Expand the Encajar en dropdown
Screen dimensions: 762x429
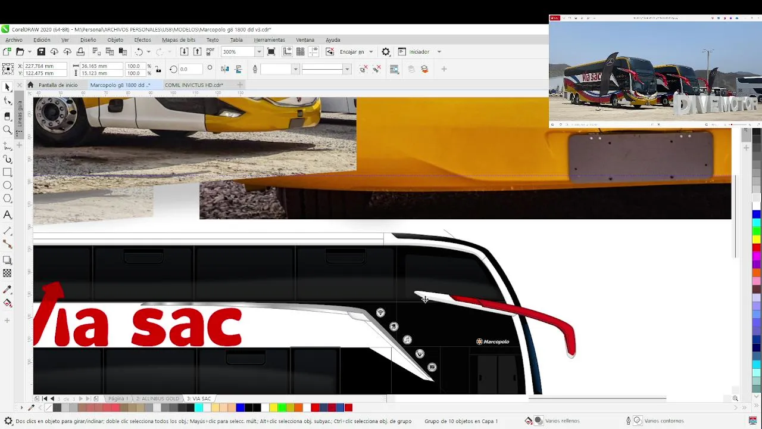[371, 52]
